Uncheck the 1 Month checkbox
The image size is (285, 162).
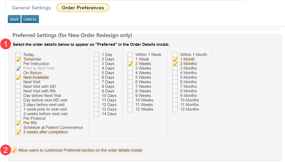point(175,59)
